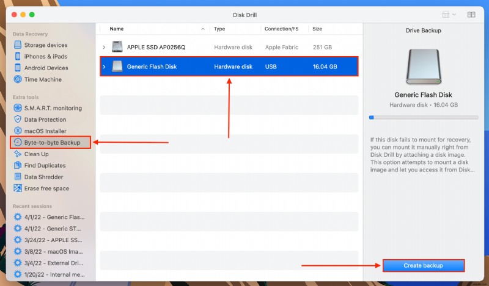Click the APPLE SSD AP0256Q disk icon
Screen dimensions: 489x286
coord(117,47)
